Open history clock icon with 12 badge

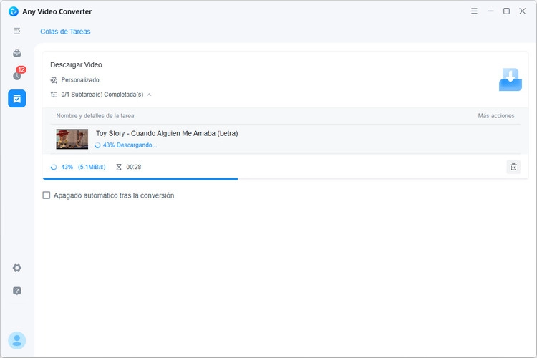click(x=17, y=75)
